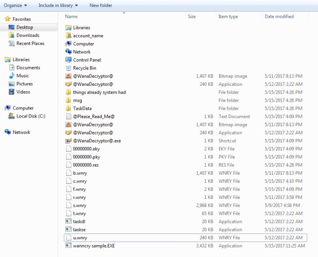Select the @WanaDecryptor@.exe shortcut icon

69,141
